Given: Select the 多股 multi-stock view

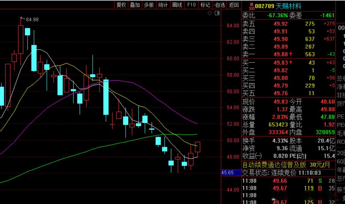Looking at the screenshot, I should (149, 5).
